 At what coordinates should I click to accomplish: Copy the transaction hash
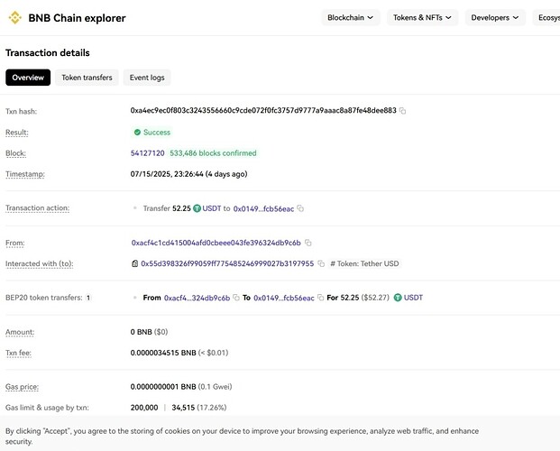pyautogui.click(x=403, y=111)
